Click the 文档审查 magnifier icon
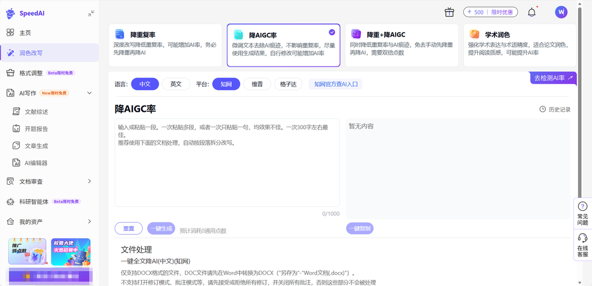The image size is (592, 286). (x=10, y=182)
